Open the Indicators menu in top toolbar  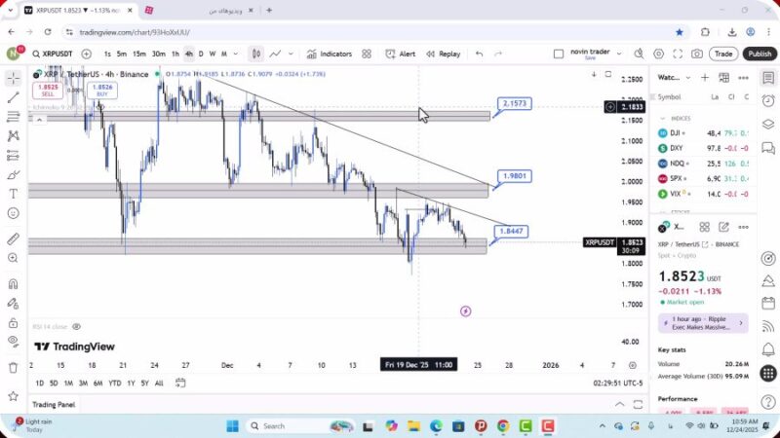click(x=329, y=55)
